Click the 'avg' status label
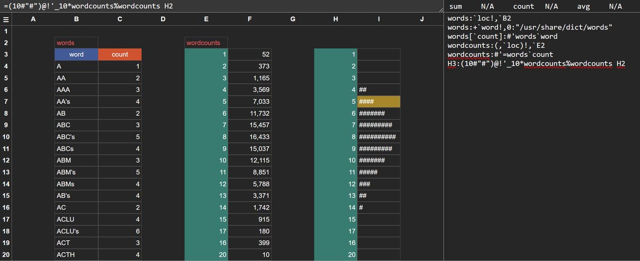Image resolution: width=640 pixels, height=261 pixels. pos(583,6)
